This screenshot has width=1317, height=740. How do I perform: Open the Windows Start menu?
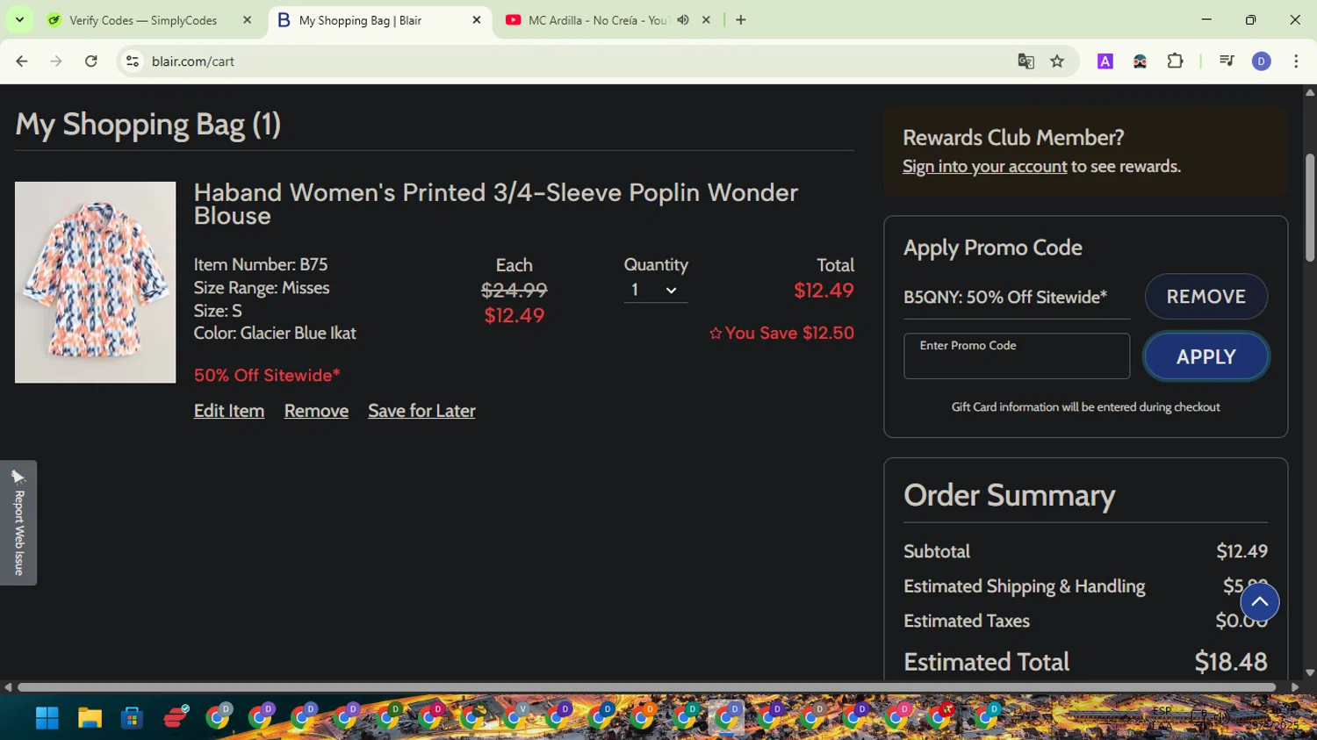click(x=47, y=718)
